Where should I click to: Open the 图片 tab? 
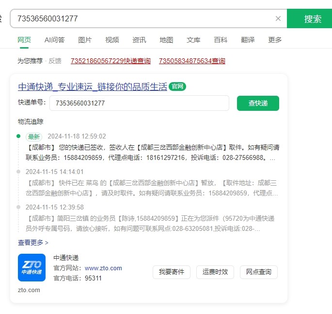click(85, 40)
